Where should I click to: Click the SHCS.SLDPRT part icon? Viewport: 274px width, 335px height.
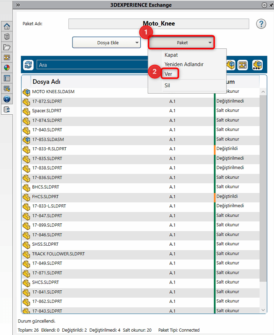click(x=26, y=283)
